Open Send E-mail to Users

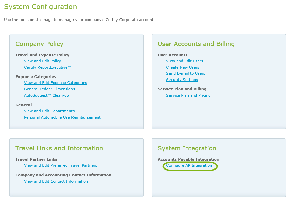(186, 73)
